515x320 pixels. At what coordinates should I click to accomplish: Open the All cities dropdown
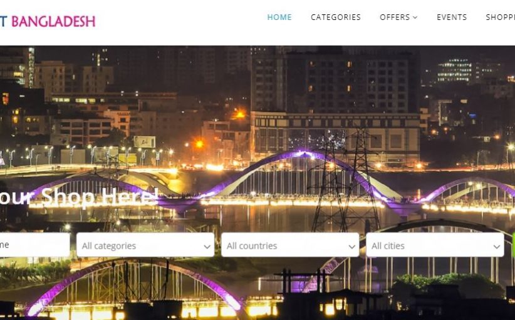pyautogui.click(x=435, y=244)
